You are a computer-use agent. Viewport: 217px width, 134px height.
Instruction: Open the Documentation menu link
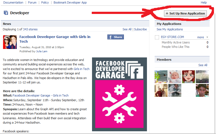(x=13, y=2)
